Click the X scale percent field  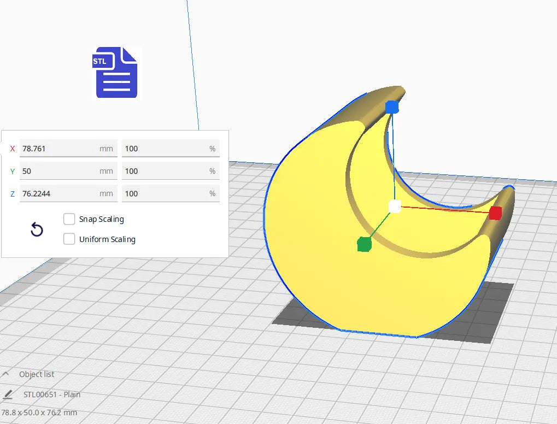pos(164,149)
